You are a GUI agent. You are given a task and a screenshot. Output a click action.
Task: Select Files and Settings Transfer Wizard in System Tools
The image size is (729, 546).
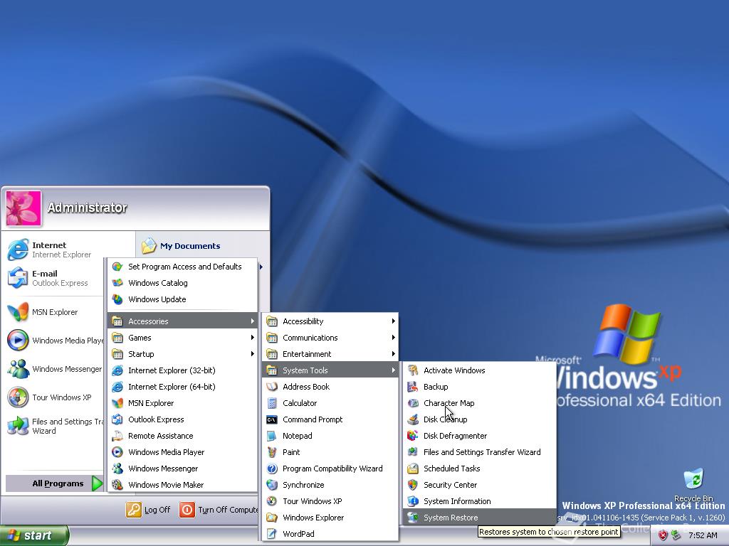[x=479, y=451]
